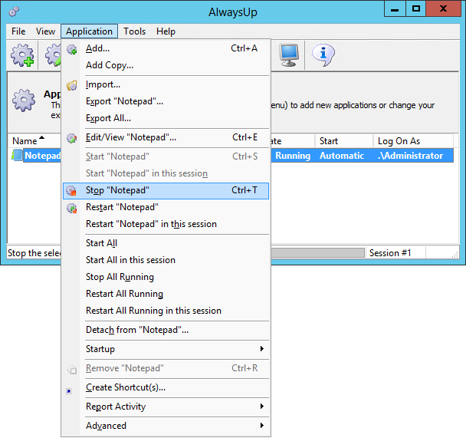
Task: Open the Help menu
Action: click(166, 31)
